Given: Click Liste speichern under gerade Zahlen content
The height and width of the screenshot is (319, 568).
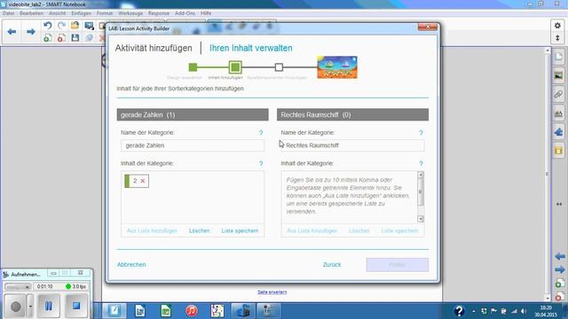Looking at the screenshot, I should coord(240,230).
